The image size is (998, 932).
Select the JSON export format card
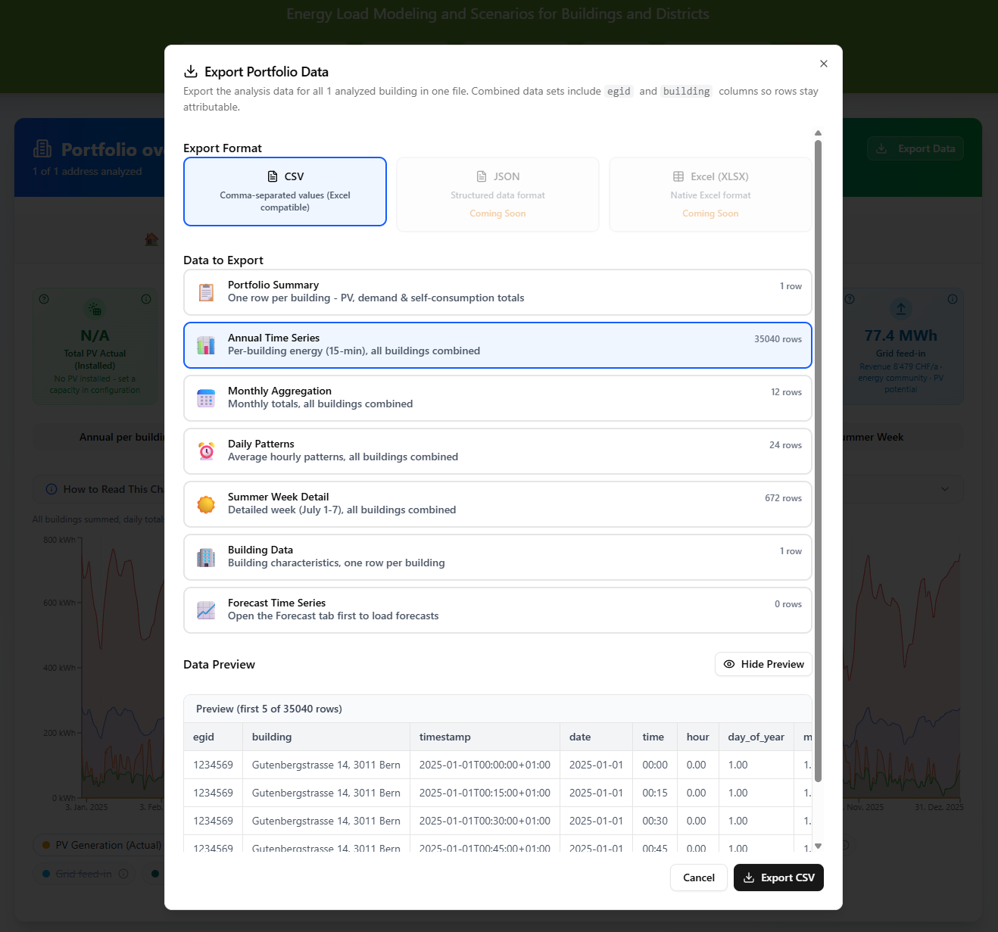tap(497, 195)
